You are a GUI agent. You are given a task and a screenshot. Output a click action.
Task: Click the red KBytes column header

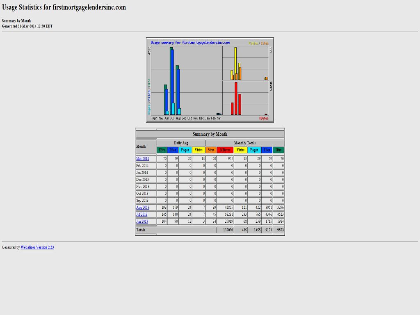point(225,150)
